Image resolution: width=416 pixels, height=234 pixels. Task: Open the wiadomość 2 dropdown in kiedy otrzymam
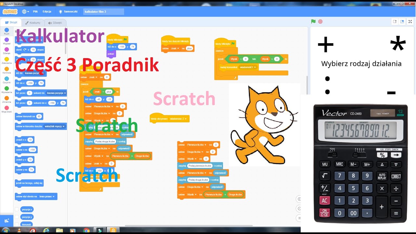coord(178,119)
